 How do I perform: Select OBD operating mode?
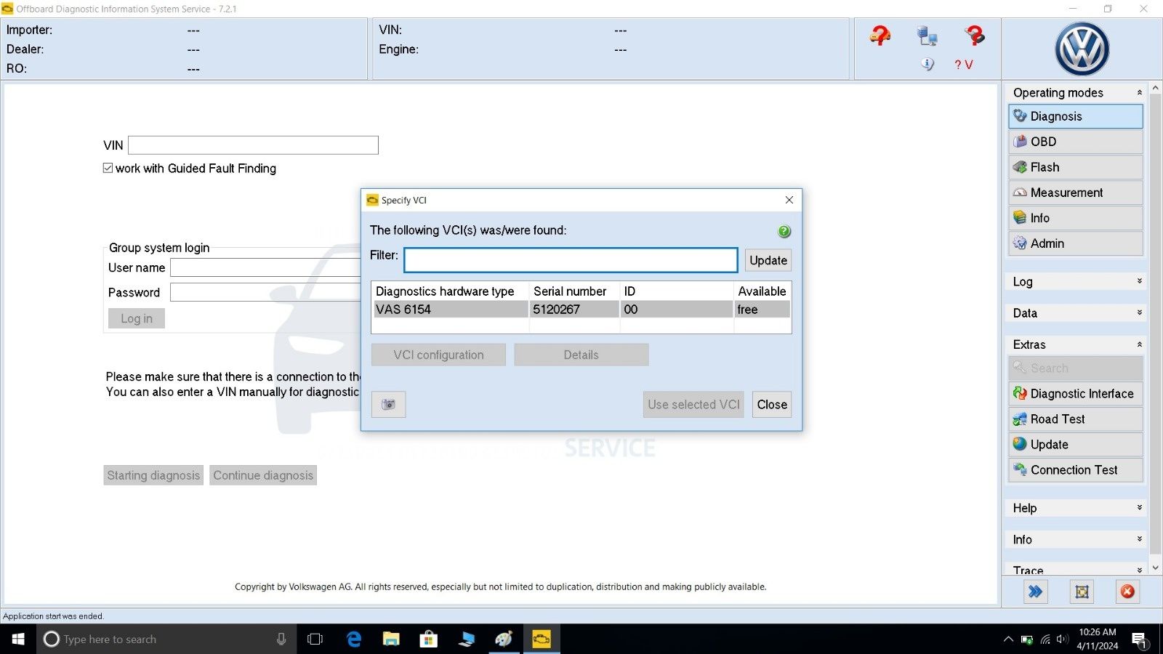pos(1076,142)
